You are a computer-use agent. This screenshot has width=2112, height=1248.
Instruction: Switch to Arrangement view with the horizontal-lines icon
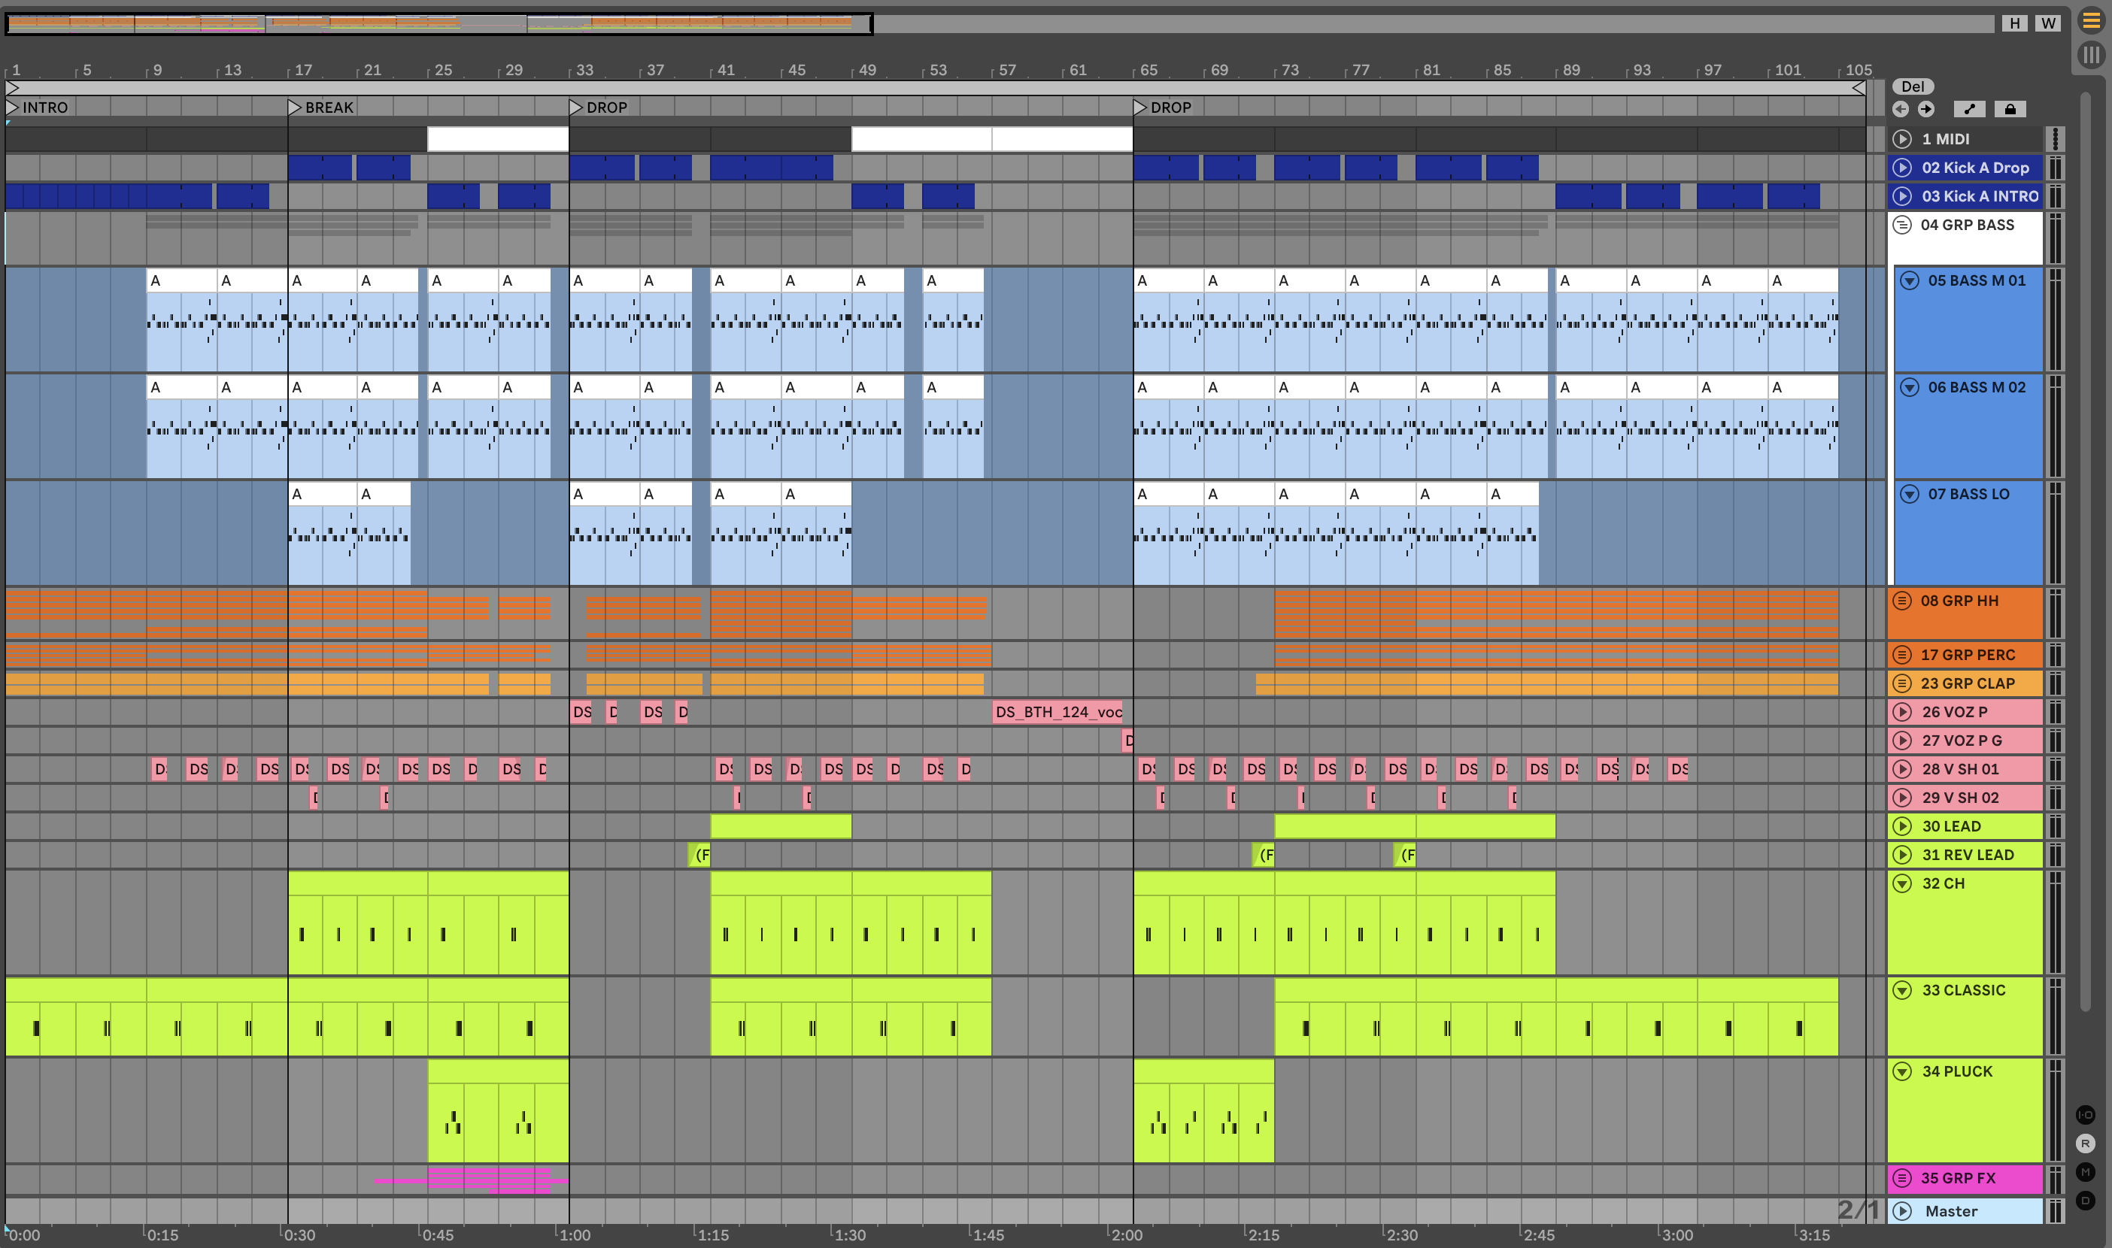[2091, 20]
